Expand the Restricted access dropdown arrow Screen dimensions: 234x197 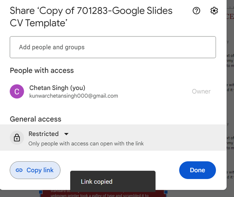coord(66,134)
